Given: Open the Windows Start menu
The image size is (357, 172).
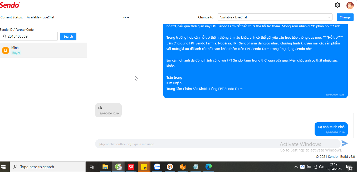Looking at the screenshot, I should (4, 167).
